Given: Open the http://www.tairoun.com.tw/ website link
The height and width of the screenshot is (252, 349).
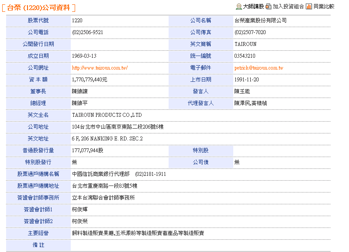Looking at the screenshot, I should [100, 68].
